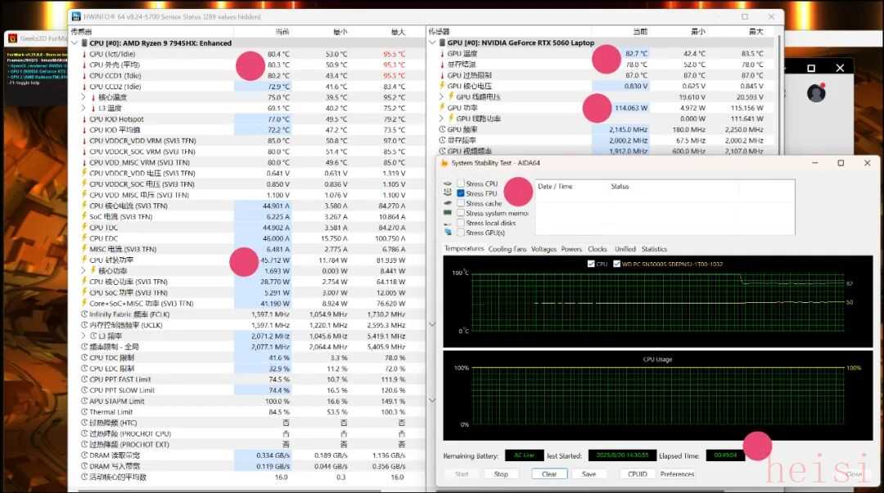Click the 最大 column header in CPU panel

(398, 32)
